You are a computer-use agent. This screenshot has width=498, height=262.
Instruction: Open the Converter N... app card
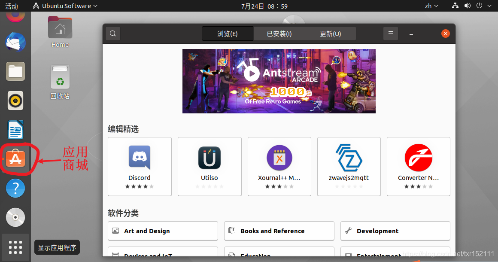tap(418, 166)
